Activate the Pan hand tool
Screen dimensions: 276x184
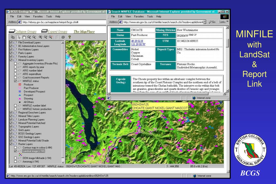pos(24,37)
